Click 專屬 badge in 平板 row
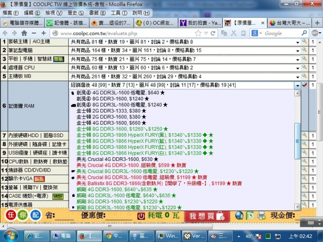The image size is (323, 242). click(x=58, y=59)
